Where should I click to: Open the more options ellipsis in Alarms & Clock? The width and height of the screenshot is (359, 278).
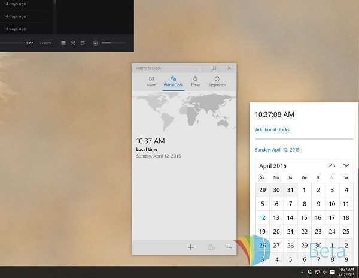pos(229,247)
